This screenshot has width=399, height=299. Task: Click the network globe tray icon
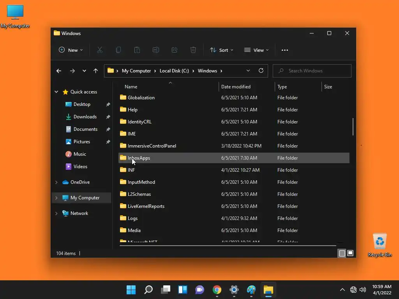pyautogui.click(x=353, y=290)
